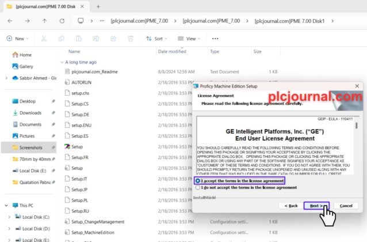The height and width of the screenshot is (242, 367).
Task: Sort files by the Date modified column
Action: (172, 51)
